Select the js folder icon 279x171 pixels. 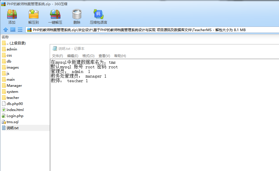pyautogui.click(x=4, y=73)
